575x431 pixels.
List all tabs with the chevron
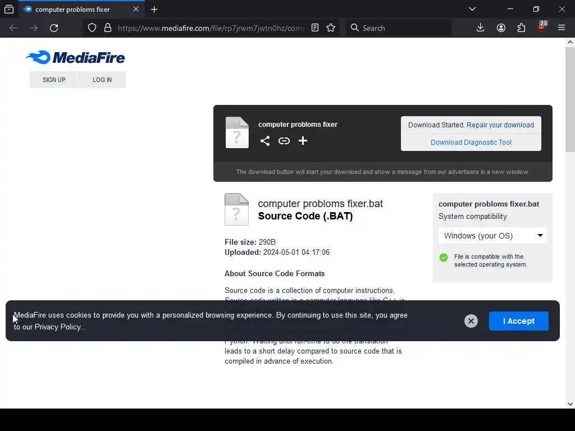click(472, 9)
